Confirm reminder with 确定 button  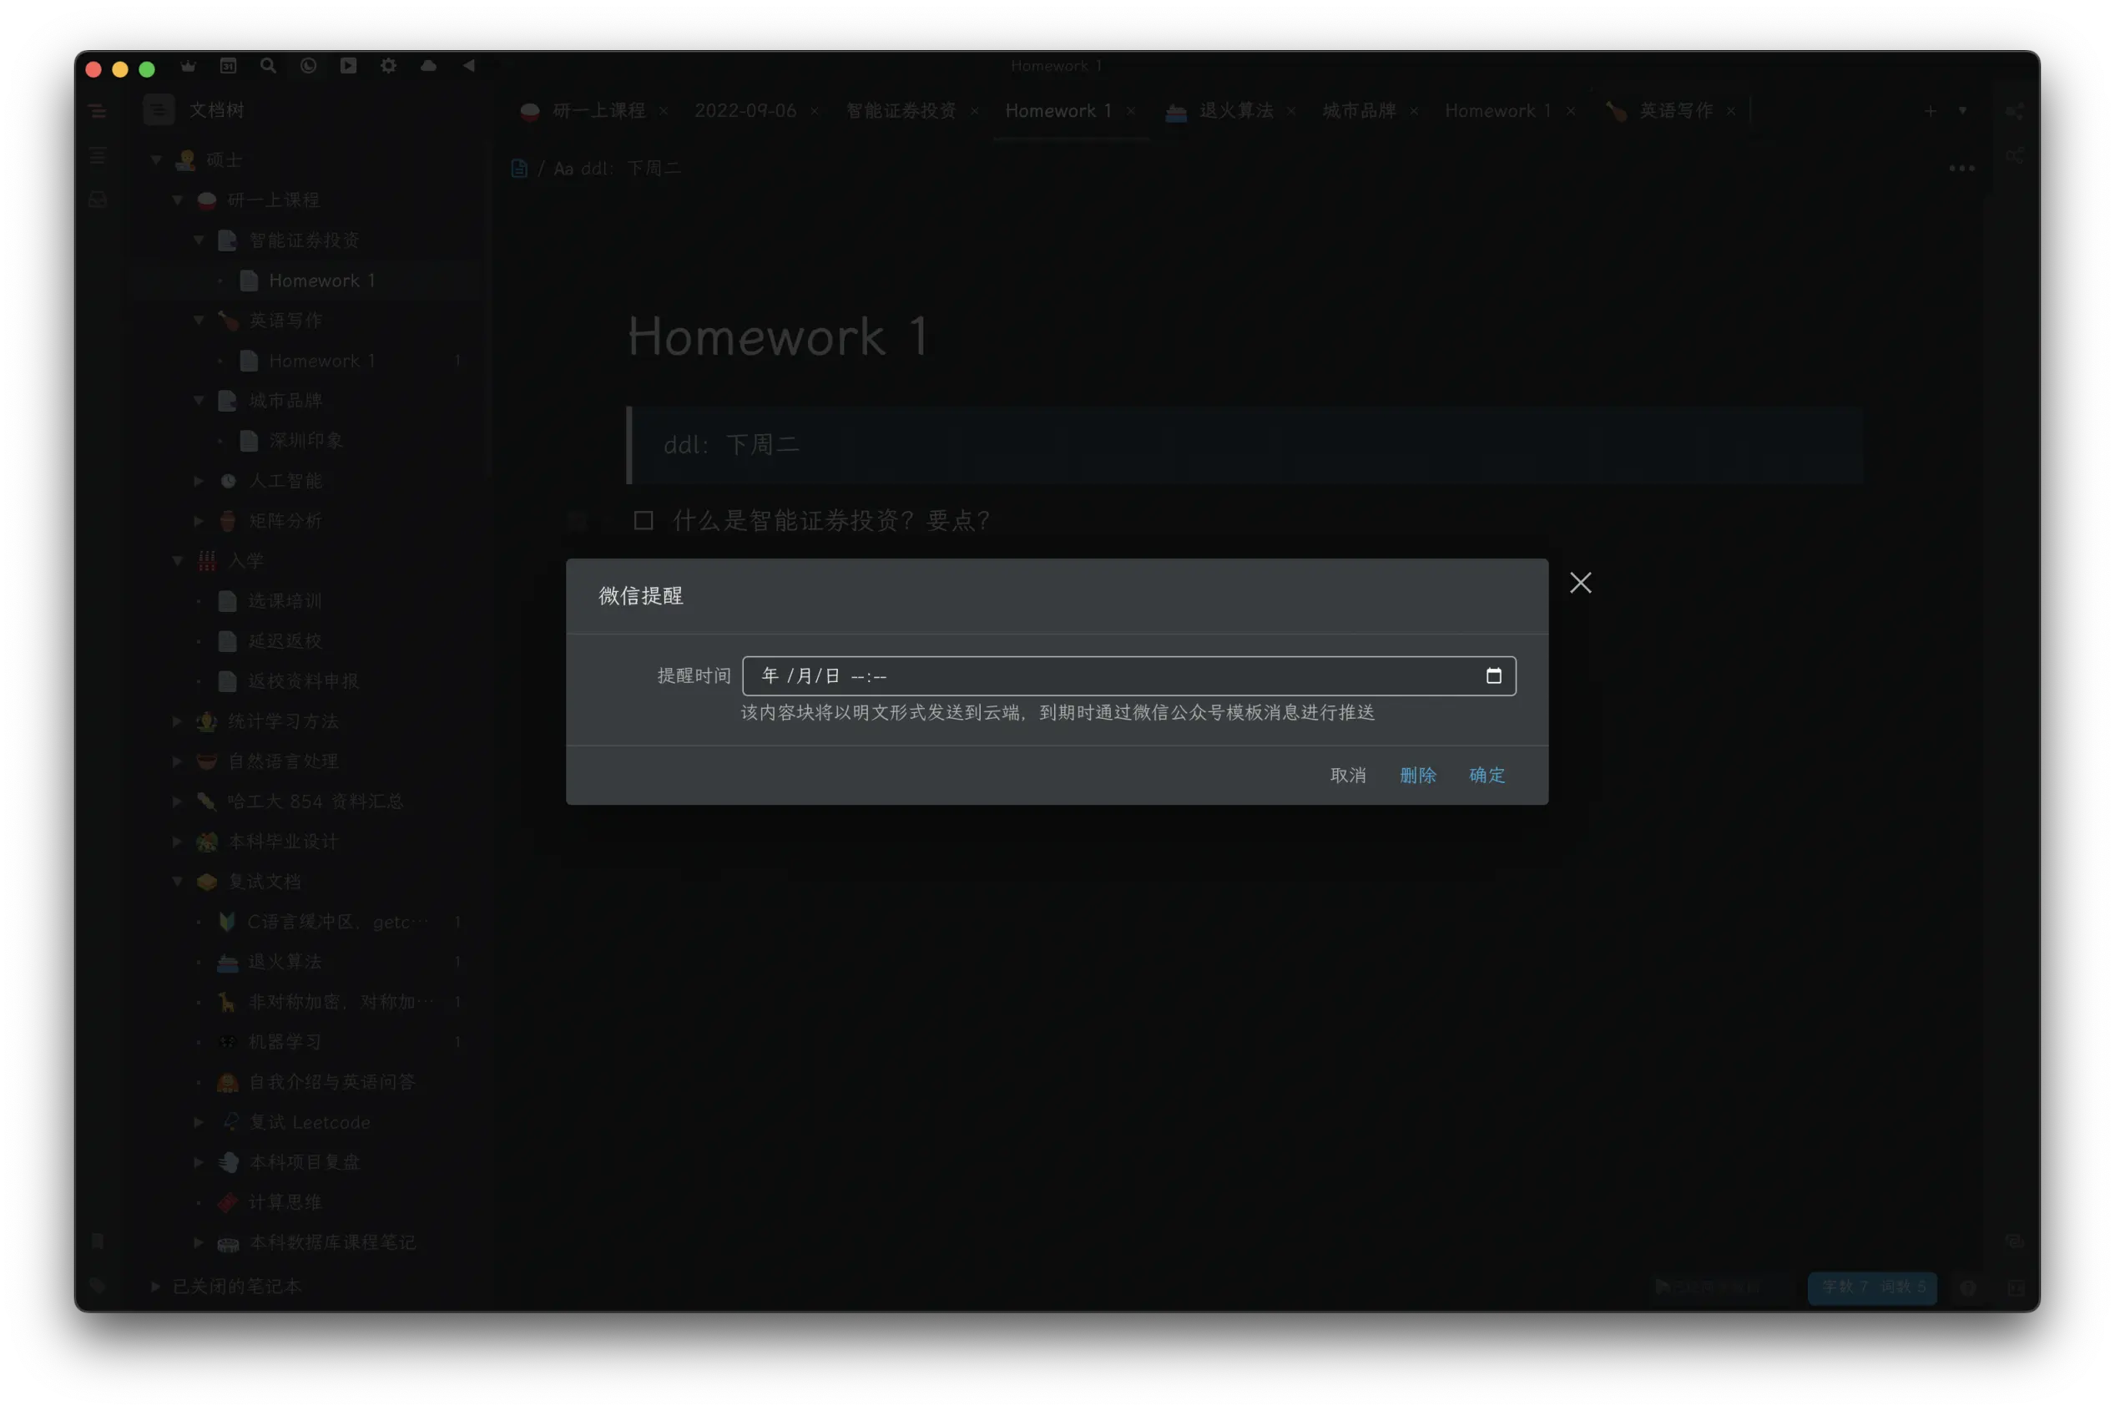click(1487, 775)
